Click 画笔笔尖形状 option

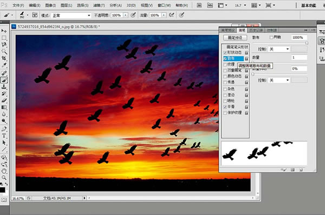click(x=237, y=47)
